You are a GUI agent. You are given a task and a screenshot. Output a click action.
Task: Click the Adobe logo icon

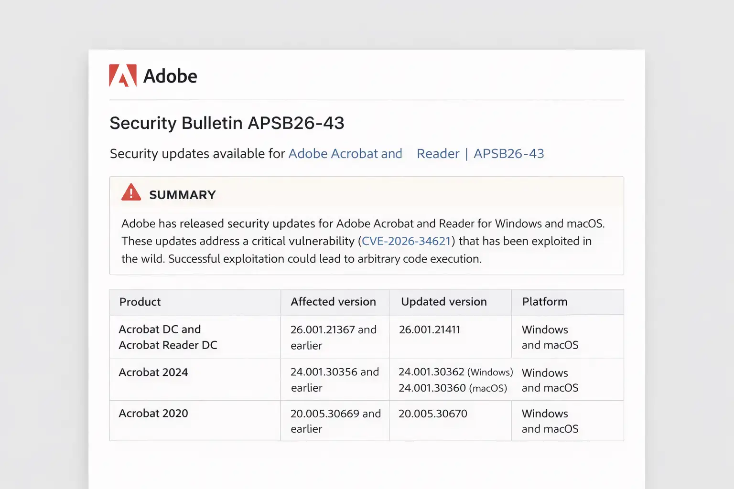pos(122,75)
